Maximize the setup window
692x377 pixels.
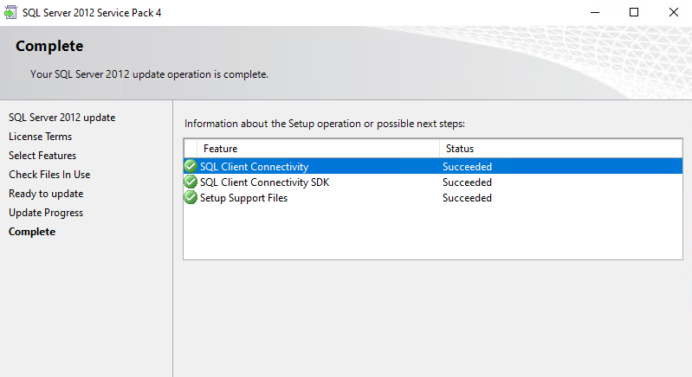(x=633, y=12)
